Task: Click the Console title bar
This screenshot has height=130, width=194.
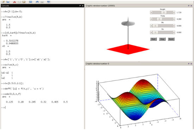Action: pyautogui.click(x=42, y=6)
